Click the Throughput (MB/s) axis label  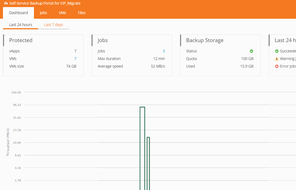coord(8,142)
